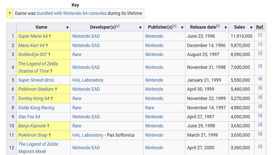Click the dagger symbol in the Key box

pos(10,13)
